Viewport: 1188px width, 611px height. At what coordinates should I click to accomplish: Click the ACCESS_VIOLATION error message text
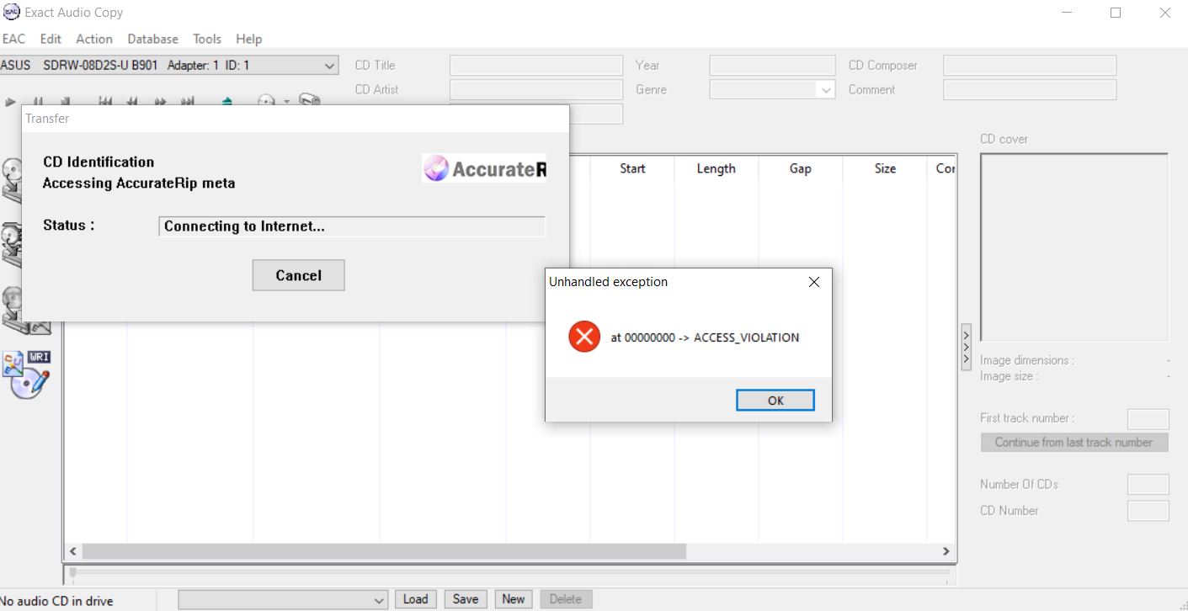(x=705, y=337)
